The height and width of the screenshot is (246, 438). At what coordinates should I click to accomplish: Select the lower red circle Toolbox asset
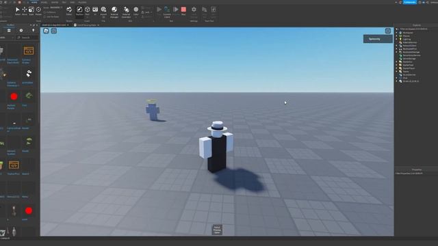coord(29,211)
